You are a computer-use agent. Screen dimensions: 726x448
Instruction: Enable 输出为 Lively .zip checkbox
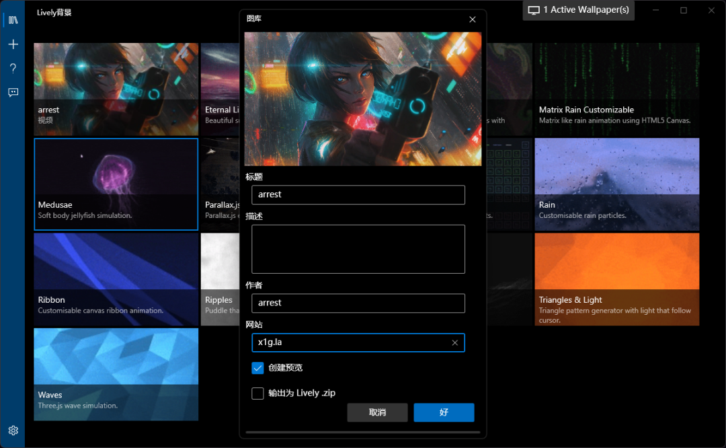click(257, 394)
